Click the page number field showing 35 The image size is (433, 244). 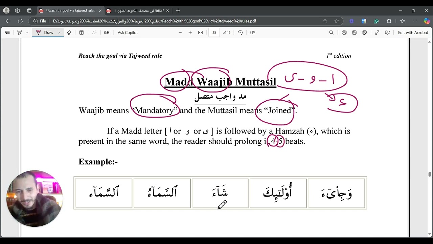[x=214, y=33]
